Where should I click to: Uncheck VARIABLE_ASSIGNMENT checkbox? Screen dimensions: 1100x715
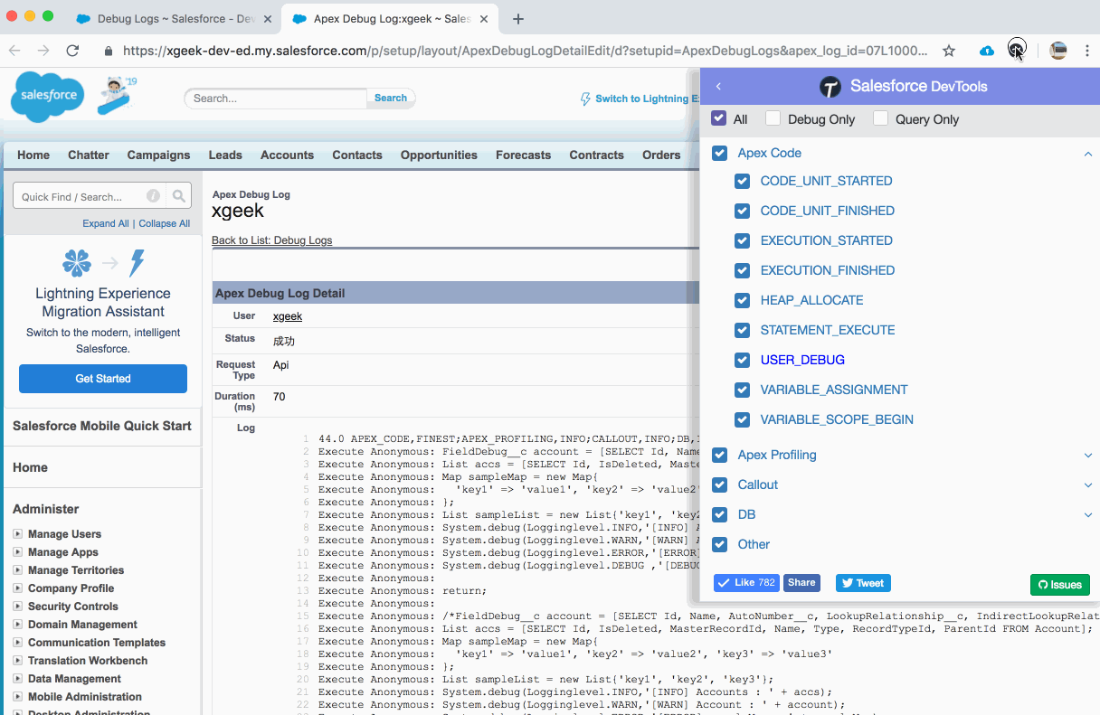tap(743, 390)
